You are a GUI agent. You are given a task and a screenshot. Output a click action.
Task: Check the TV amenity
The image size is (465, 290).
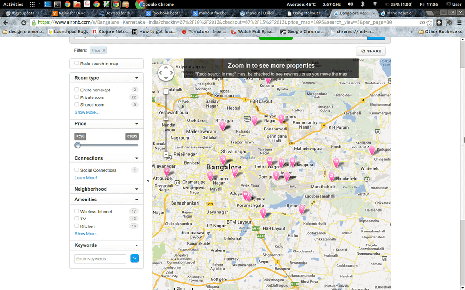pos(77,219)
